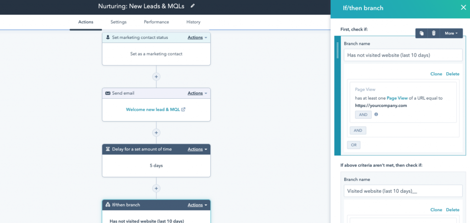The image size is (470, 223).
Task: Click Has not visited website text in branch card
Action: point(147,221)
